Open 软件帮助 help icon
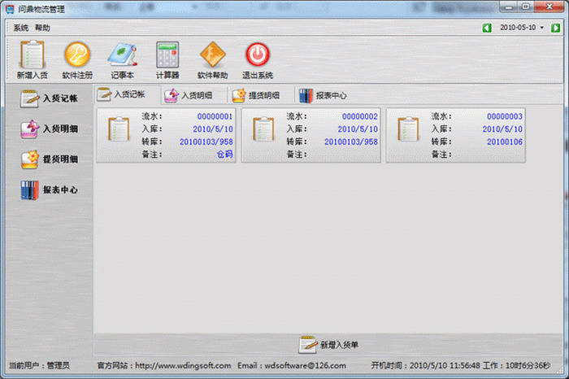 pyautogui.click(x=213, y=59)
